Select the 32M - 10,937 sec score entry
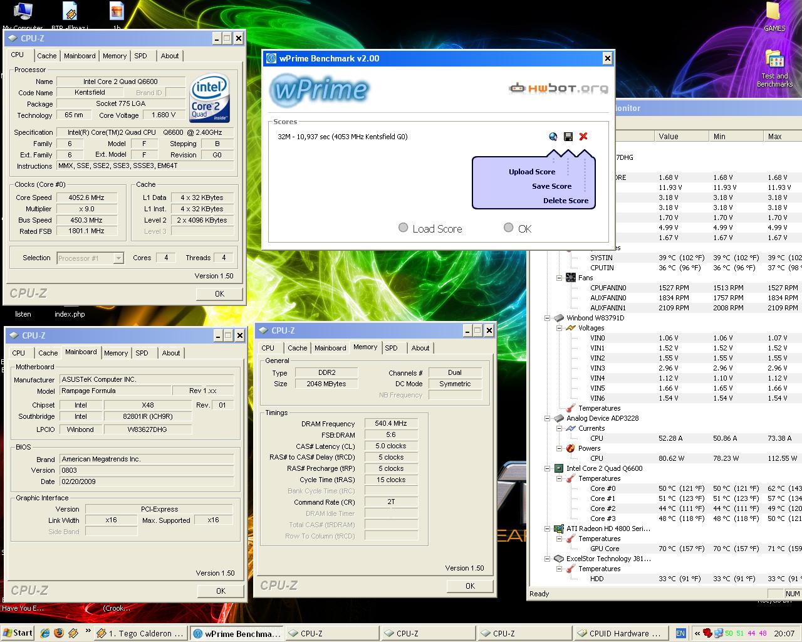Screen dimensions: 802x642 tap(343, 137)
